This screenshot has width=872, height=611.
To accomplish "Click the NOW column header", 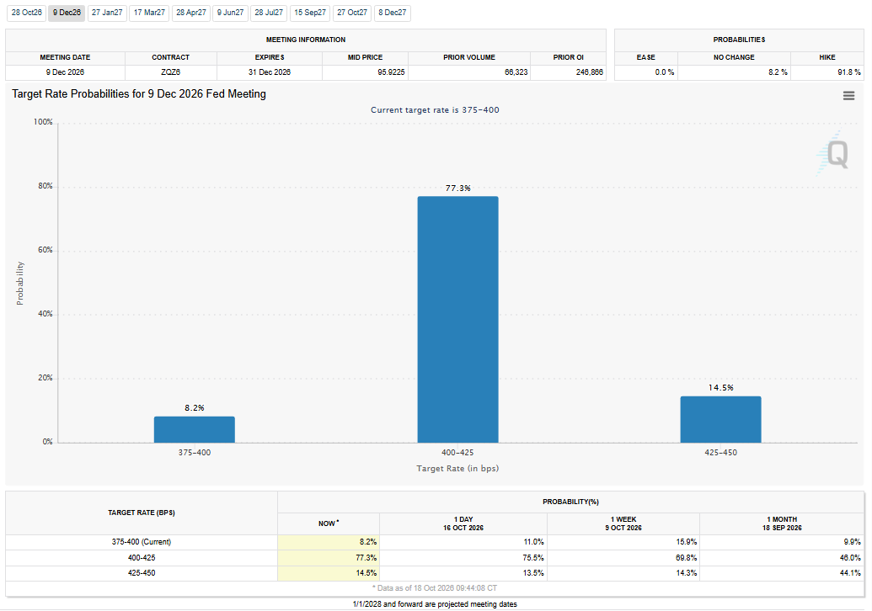I will [329, 523].
